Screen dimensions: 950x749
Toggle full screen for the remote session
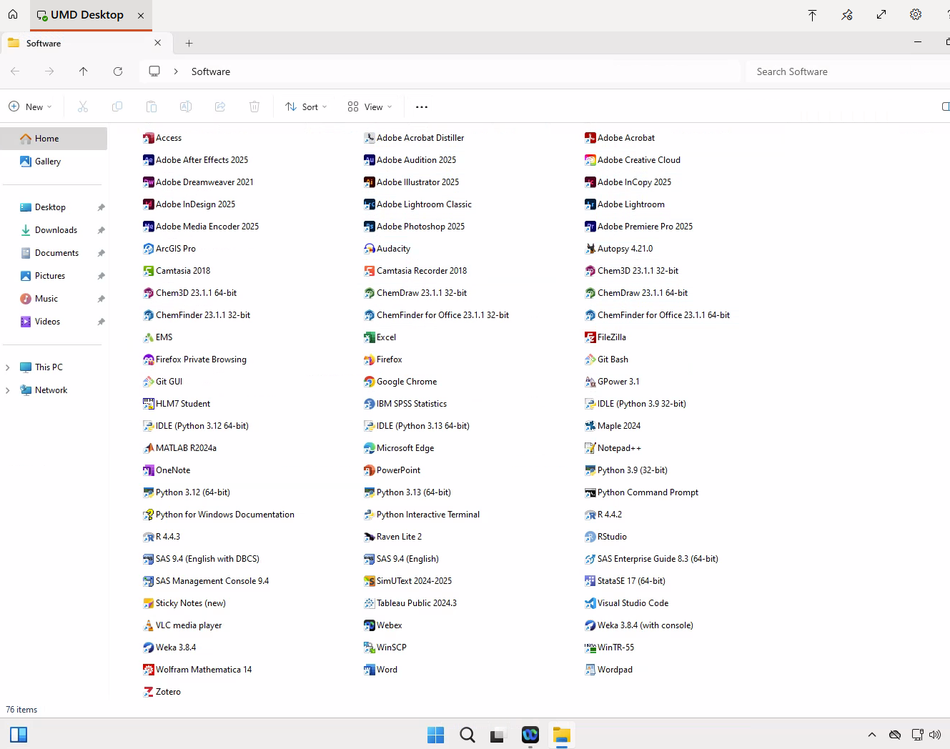coord(881,14)
